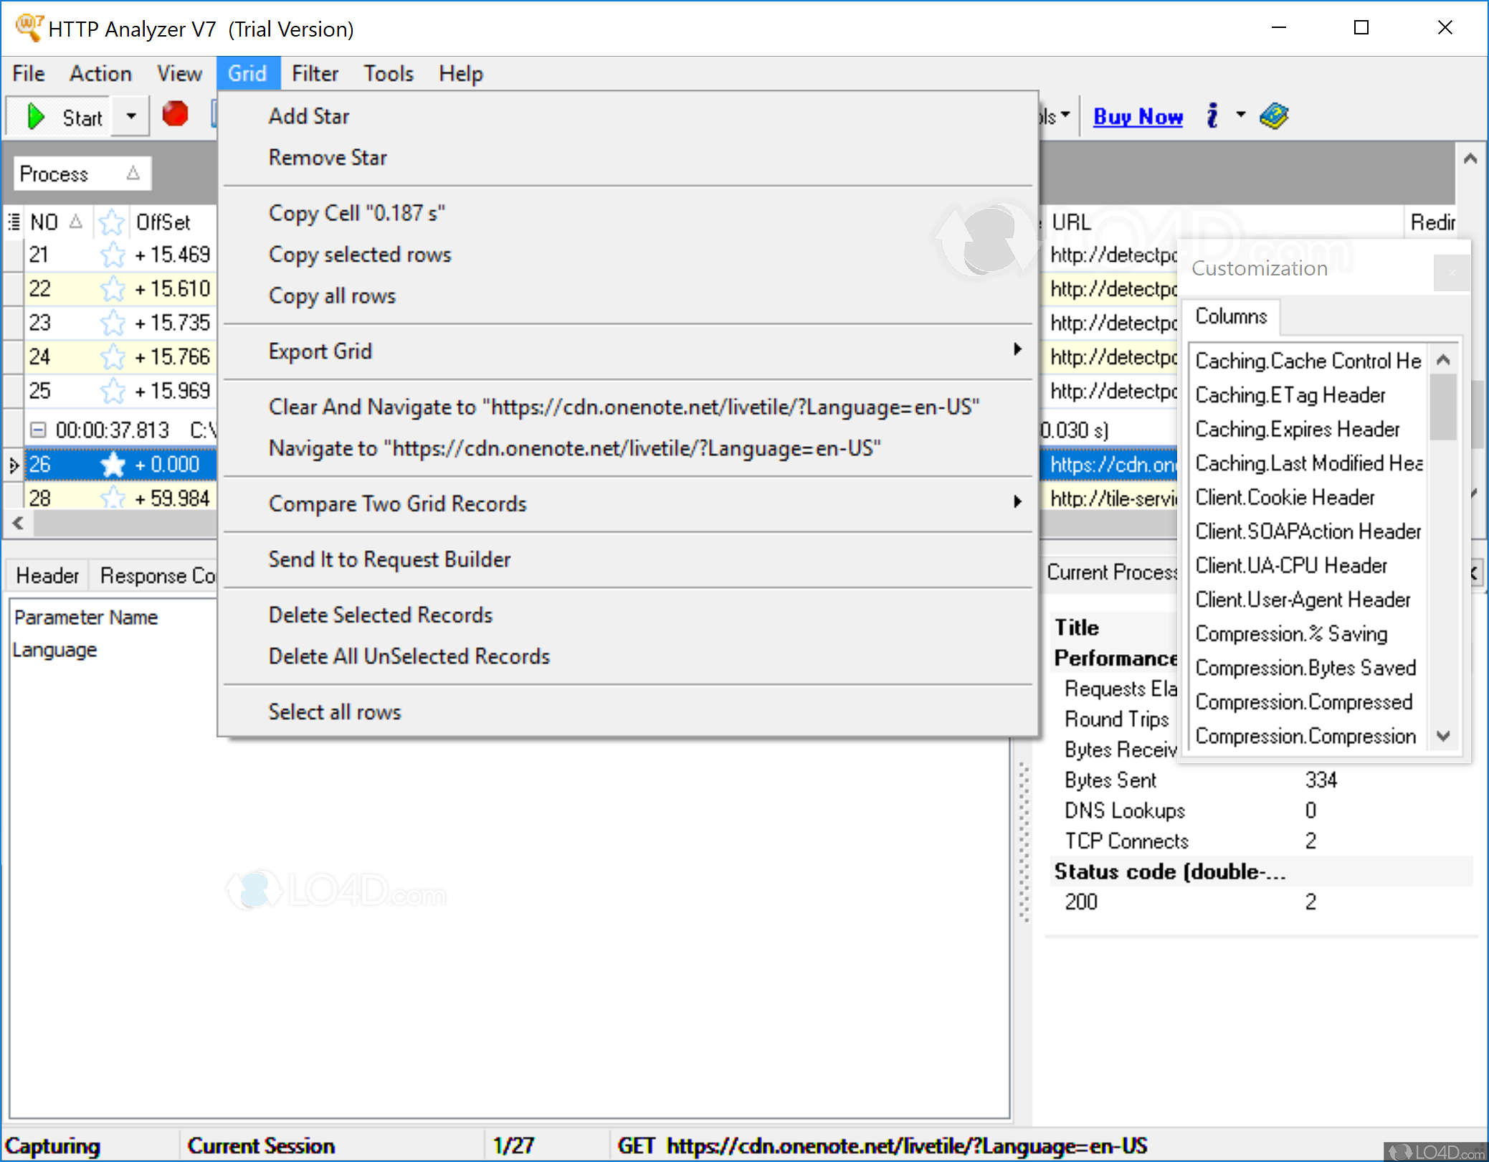Image resolution: width=1489 pixels, height=1162 pixels.
Task: Expand the Export Grid submenu
Action: pyautogui.click(x=1018, y=350)
